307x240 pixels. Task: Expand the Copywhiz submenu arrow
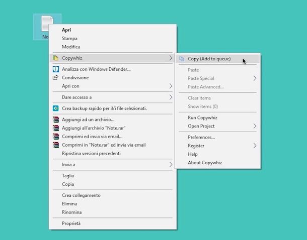[x=171, y=58]
